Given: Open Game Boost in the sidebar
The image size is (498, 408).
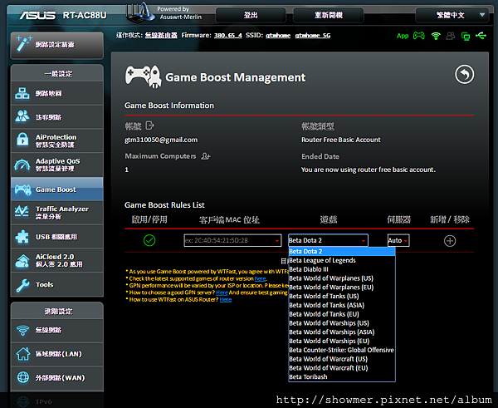Looking at the screenshot, I should [56, 189].
